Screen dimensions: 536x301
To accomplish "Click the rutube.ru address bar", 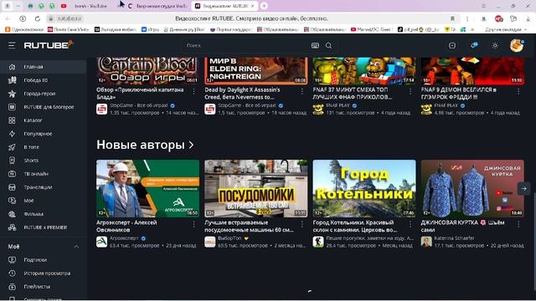I will click(x=70, y=18).
